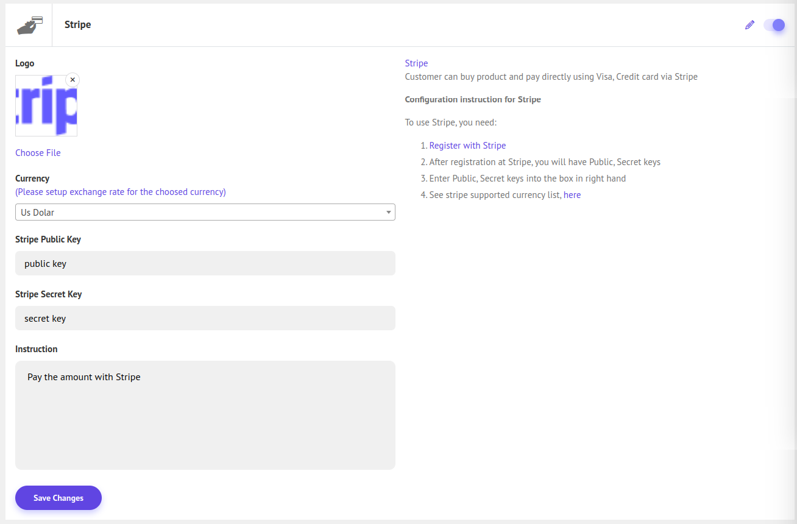Open the setup exchange rate link
This screenshot has height=524, width=797.
coord(121,192)
